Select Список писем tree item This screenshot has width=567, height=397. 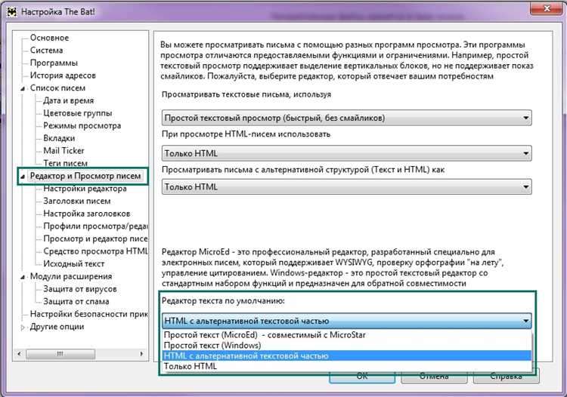coord(57,88)
